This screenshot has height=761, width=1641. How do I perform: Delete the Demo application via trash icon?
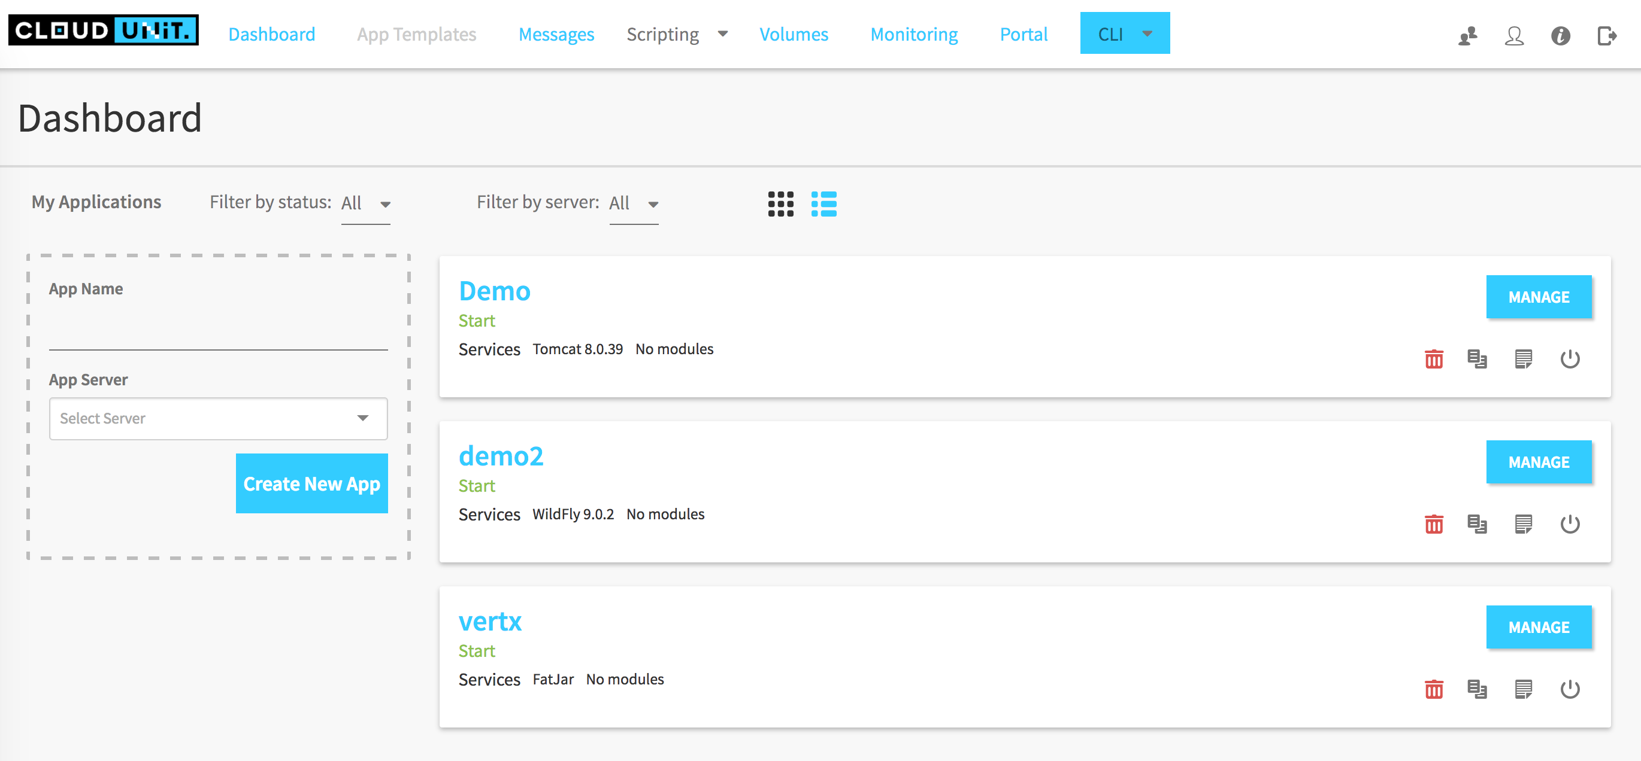pos(1434,359)
